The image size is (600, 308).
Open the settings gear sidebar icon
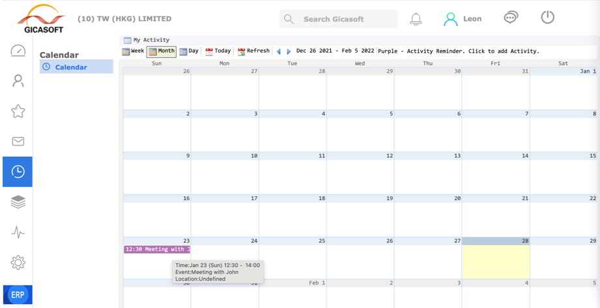18,263
